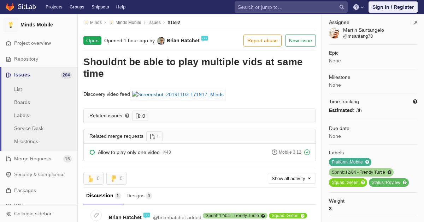Click the pipeline passed check icon

[307, 152]
